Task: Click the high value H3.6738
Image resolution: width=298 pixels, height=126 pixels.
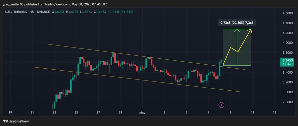Action: click(72, 12)
